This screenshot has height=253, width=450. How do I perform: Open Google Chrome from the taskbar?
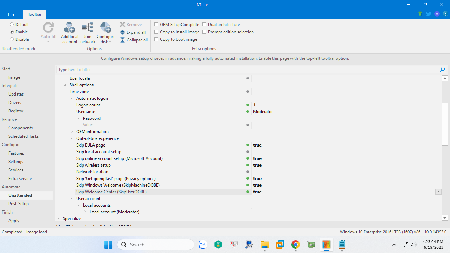tap(296, 245)
